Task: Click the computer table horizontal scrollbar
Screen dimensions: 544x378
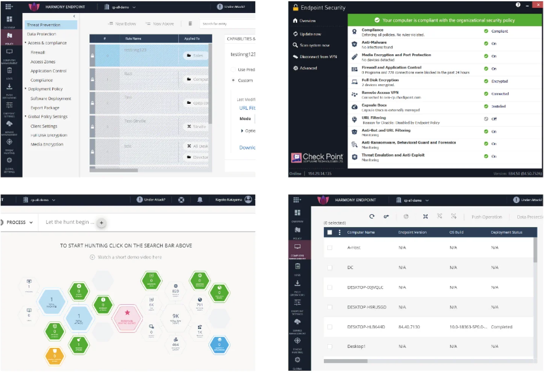Action: pos(345,361)
